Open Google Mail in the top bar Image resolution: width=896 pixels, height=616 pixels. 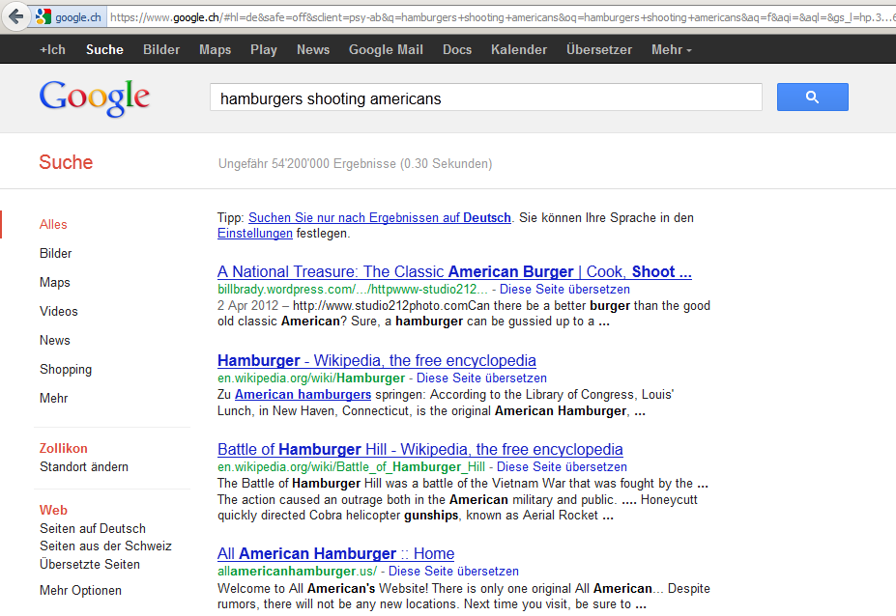click(x=386, y=49)
